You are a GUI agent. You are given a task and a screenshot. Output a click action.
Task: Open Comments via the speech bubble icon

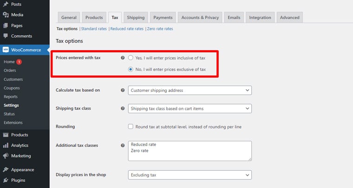click(5, 36)
